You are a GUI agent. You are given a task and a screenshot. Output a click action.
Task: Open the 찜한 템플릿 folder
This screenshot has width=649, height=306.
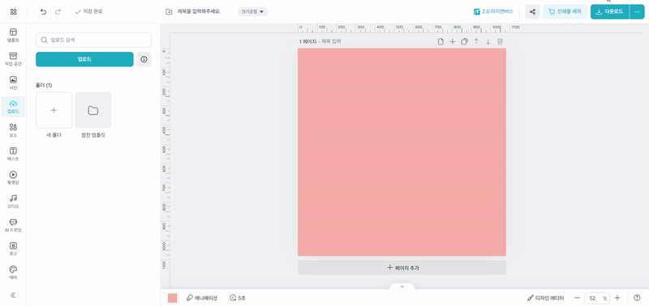pyautogui.click(x=93, y=110)
